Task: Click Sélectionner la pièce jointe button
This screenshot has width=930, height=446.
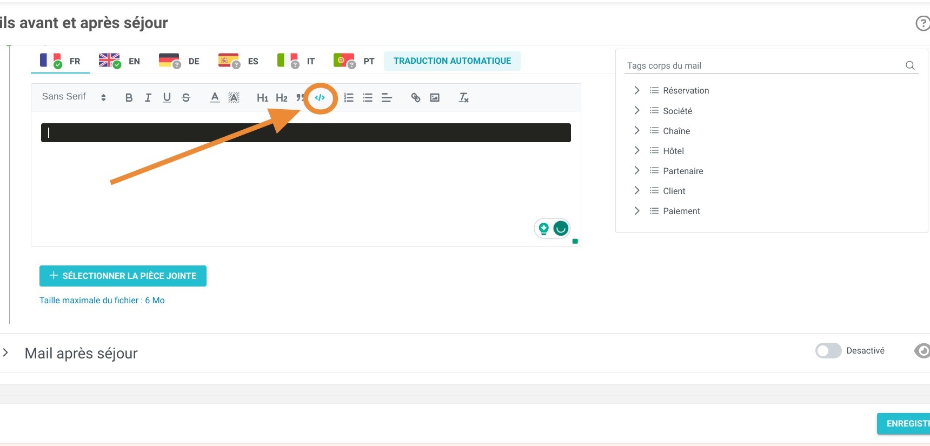Action: click(123, 276)
